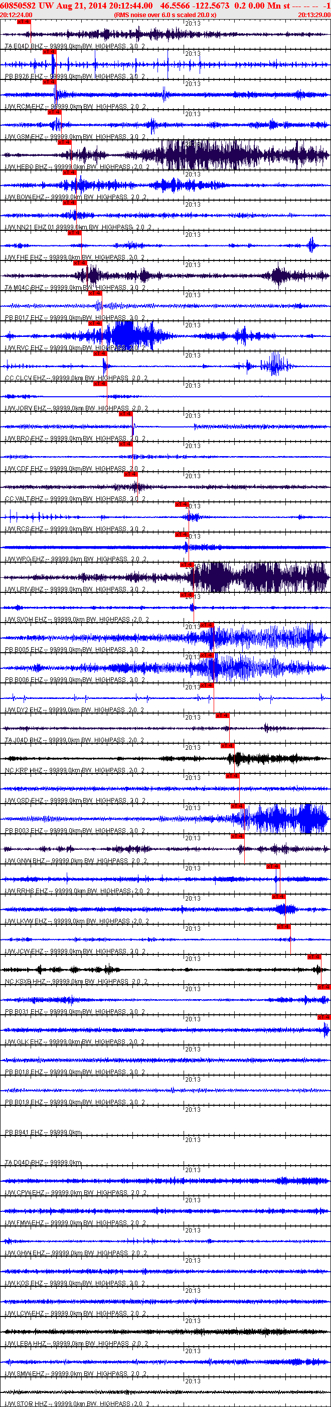Select the UW JORV EHZ station label

(x=26, y=408)
